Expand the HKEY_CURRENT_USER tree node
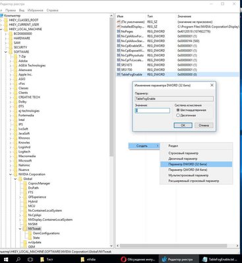242x263 pixels. [1, 24]
